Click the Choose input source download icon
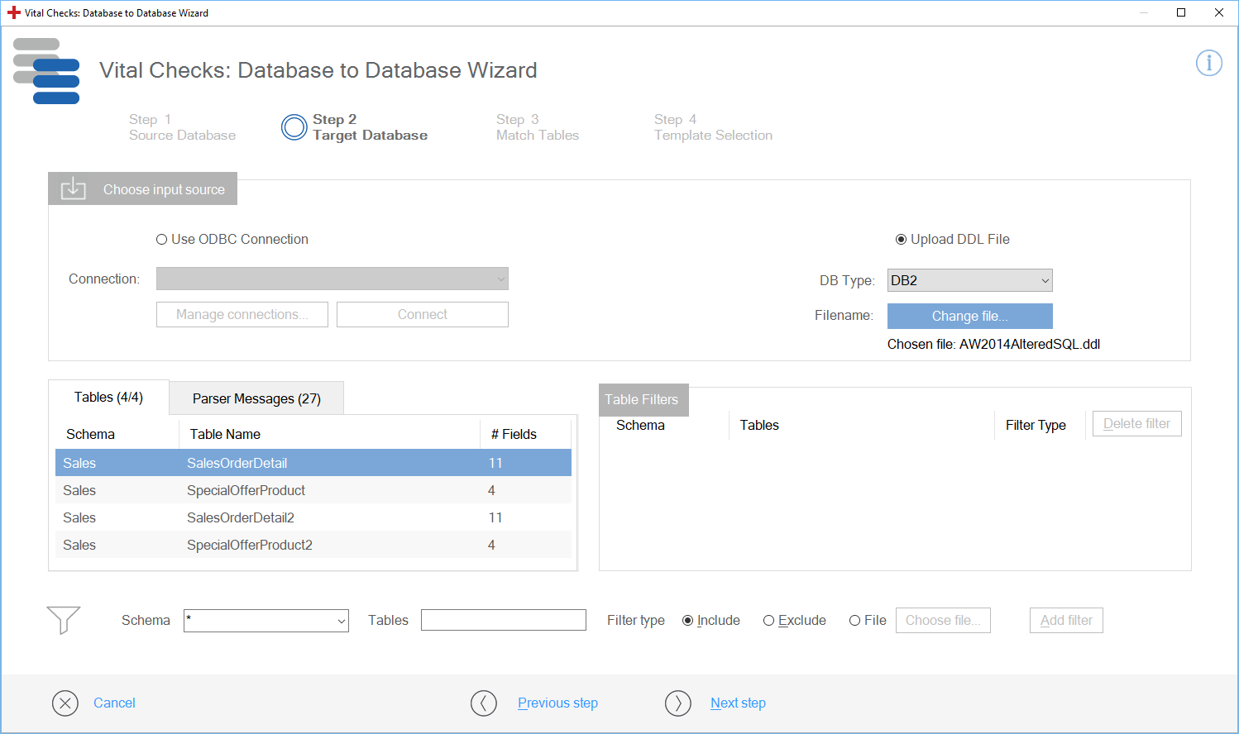 [74, 188]
